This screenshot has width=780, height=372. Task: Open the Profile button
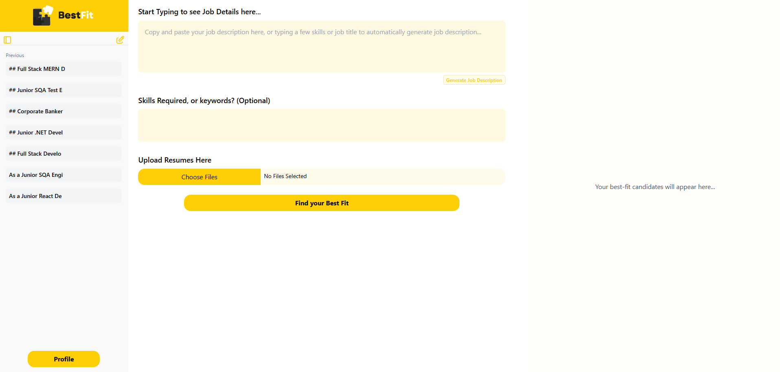pos(64,359)
